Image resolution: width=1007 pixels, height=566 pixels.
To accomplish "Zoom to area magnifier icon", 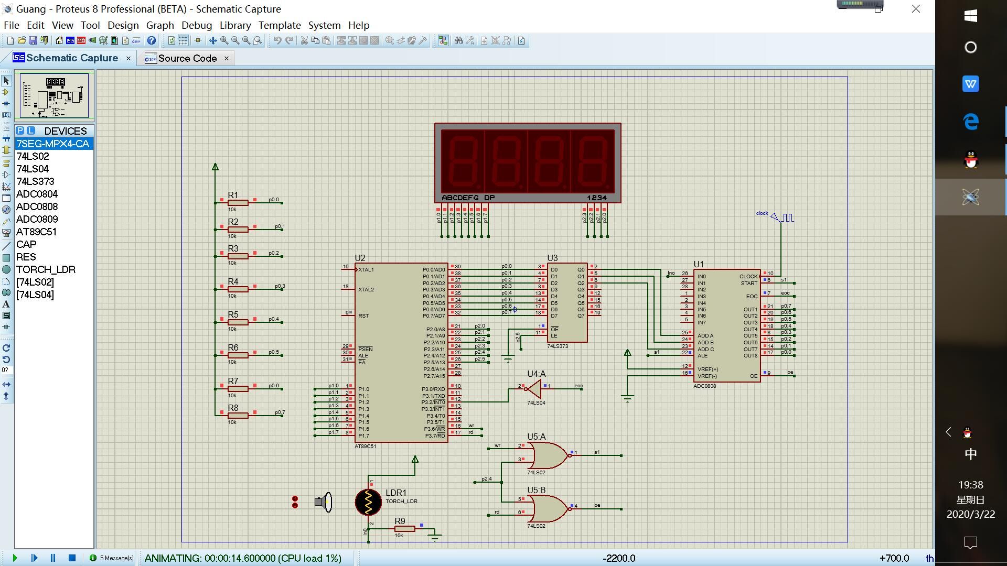I will tap(258, 40).
